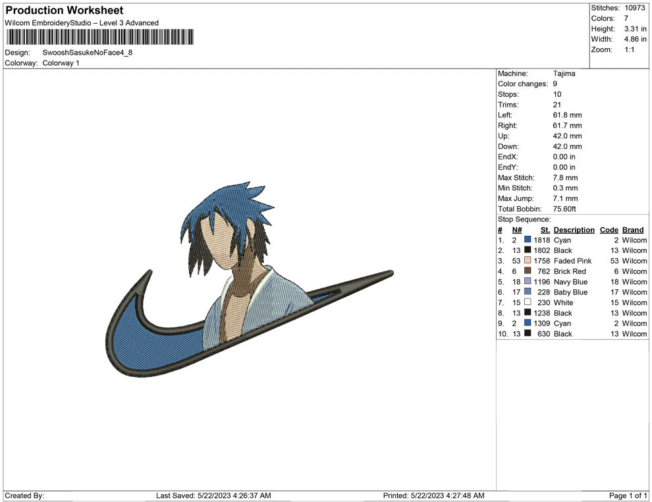Pick the Baby Blue thread swatch
Screen dimensions: 652x502
pyautogui.click(x=528, y=292)
